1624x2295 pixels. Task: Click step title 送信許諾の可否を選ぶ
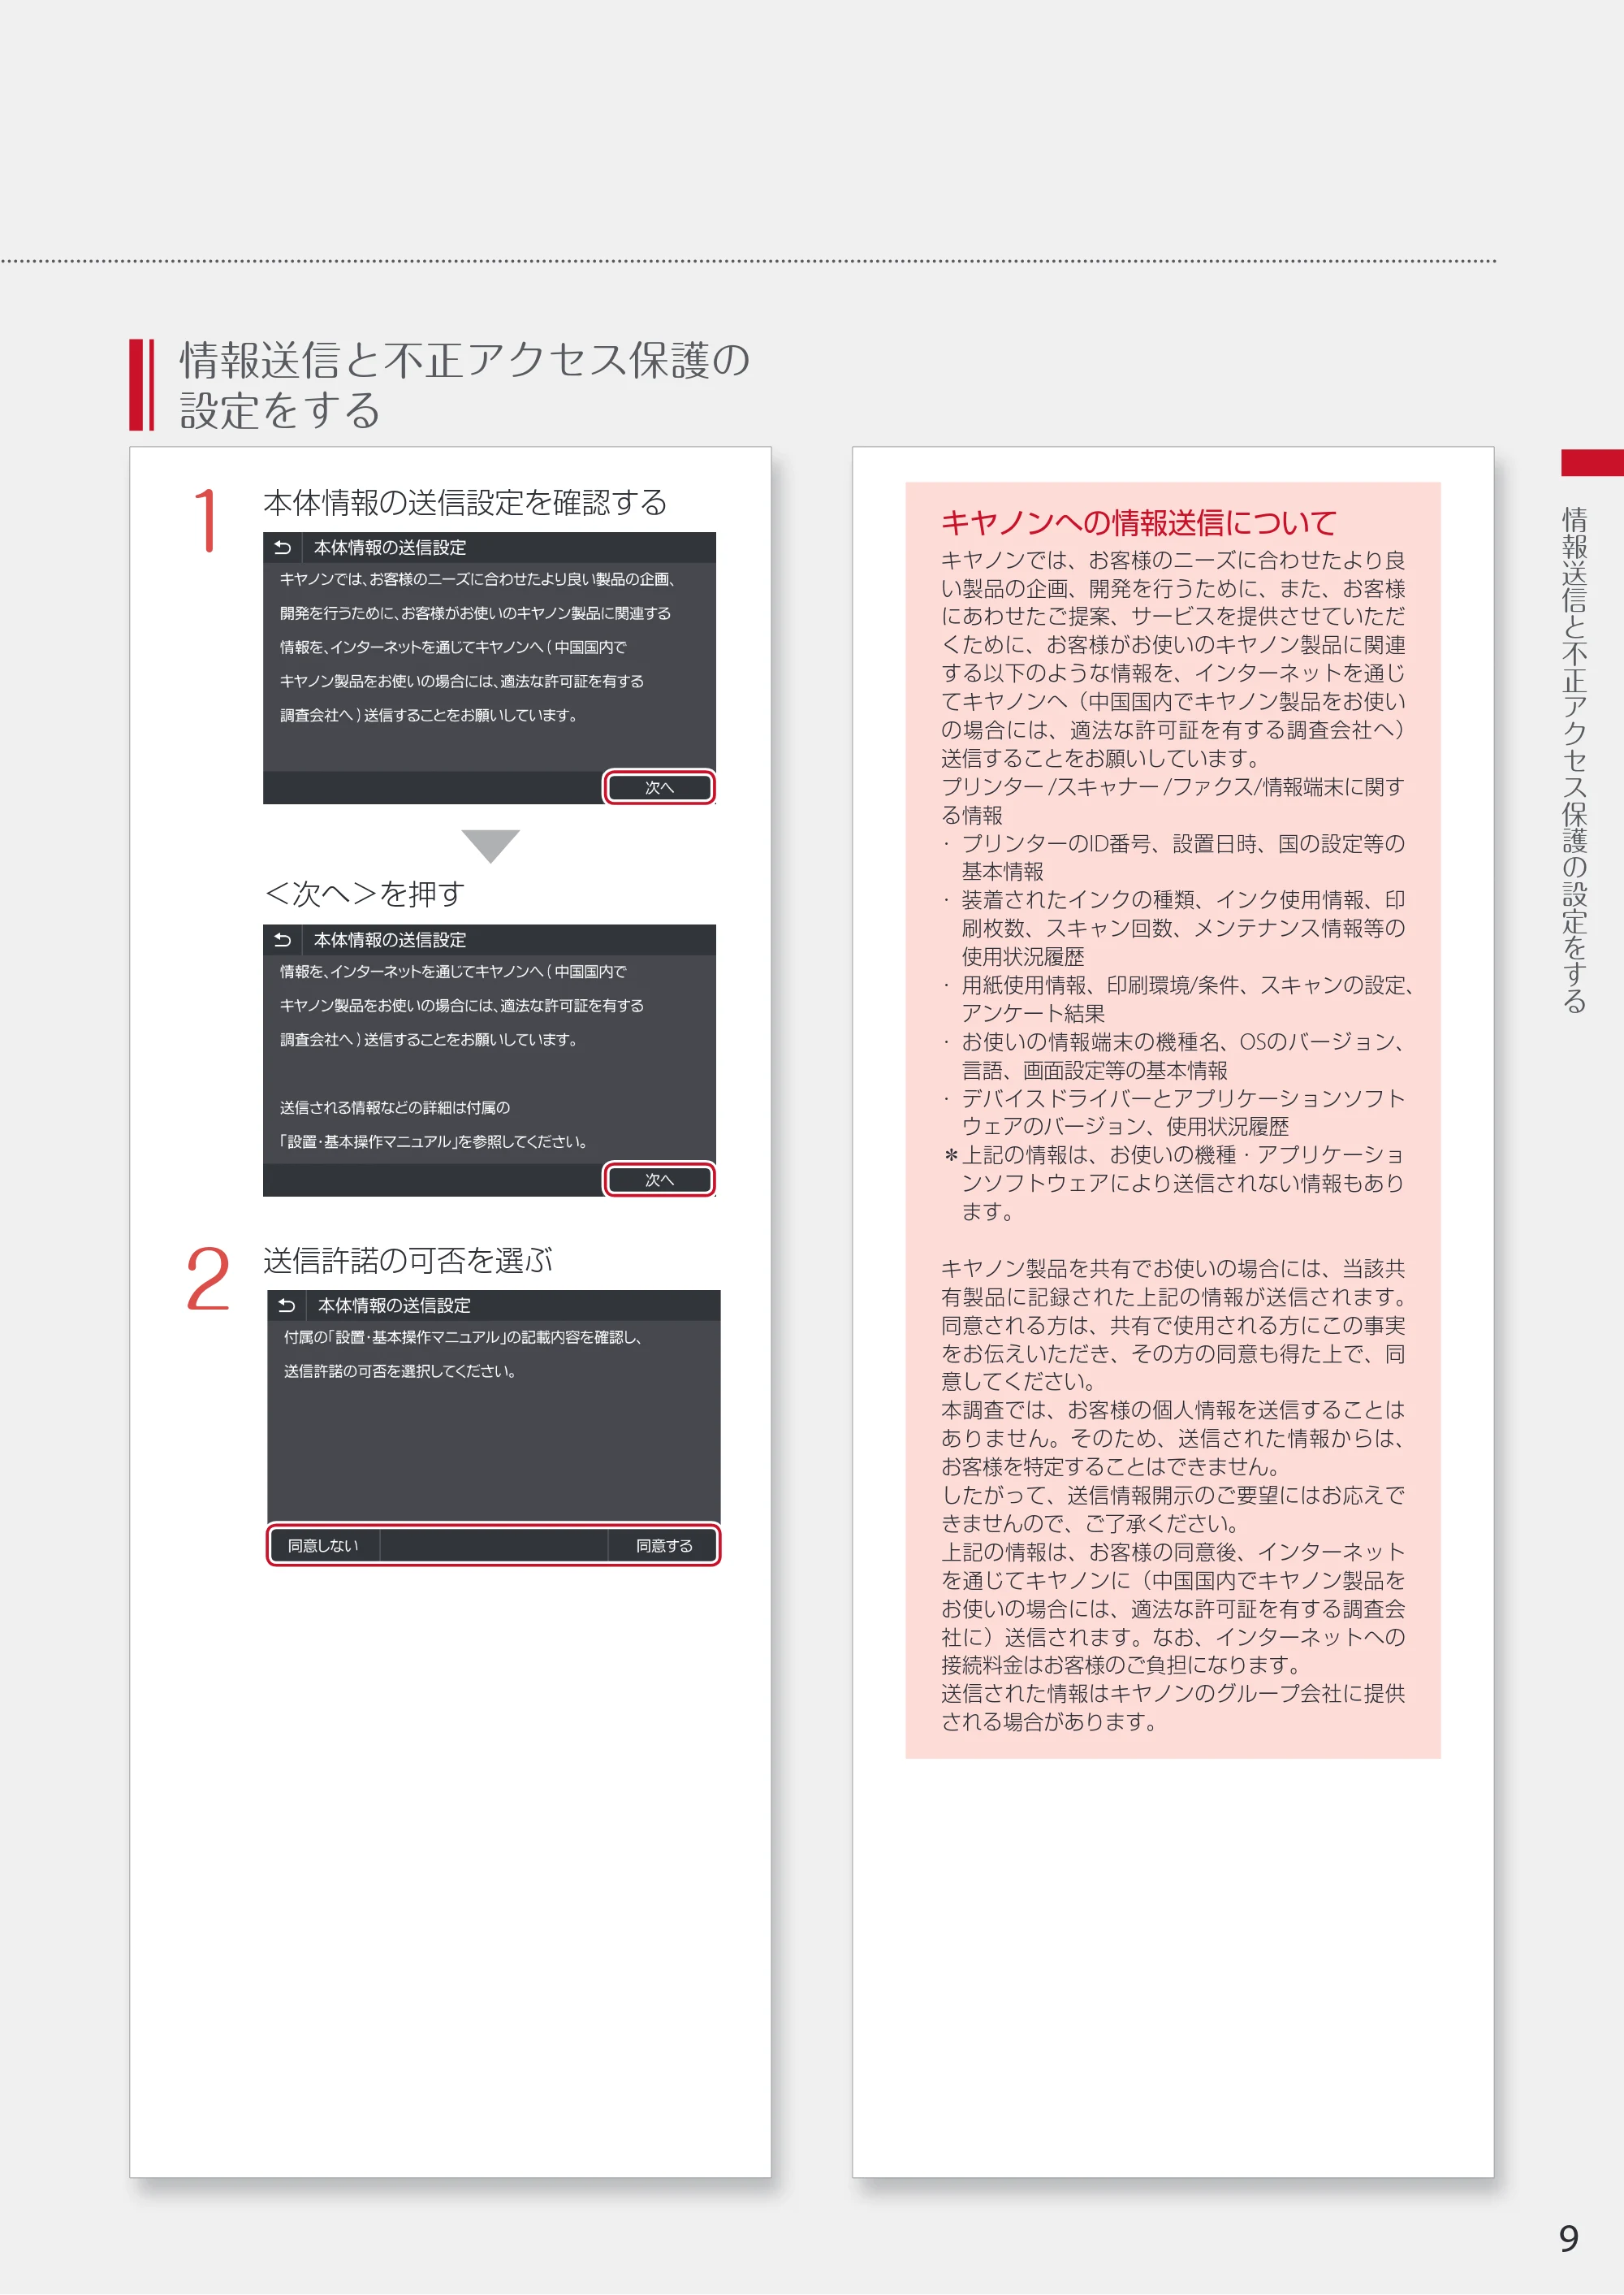pyautogui.click(x=408, y=1261)
